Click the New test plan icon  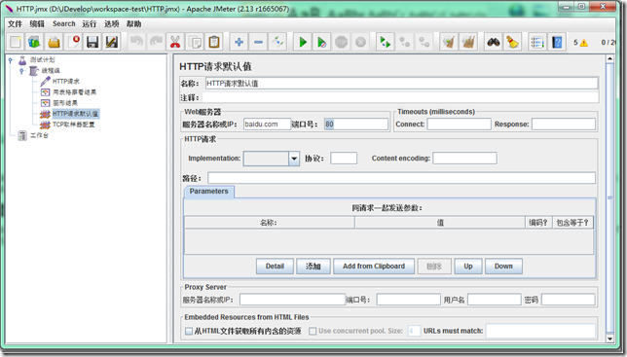click(16, 42)
